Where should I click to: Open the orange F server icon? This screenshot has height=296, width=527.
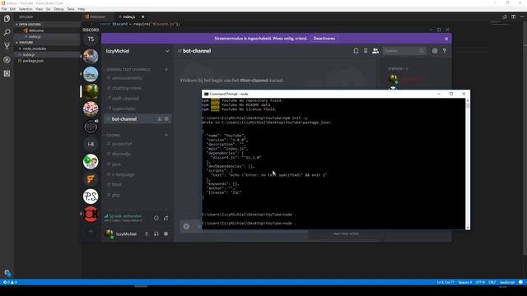[91, 179]
